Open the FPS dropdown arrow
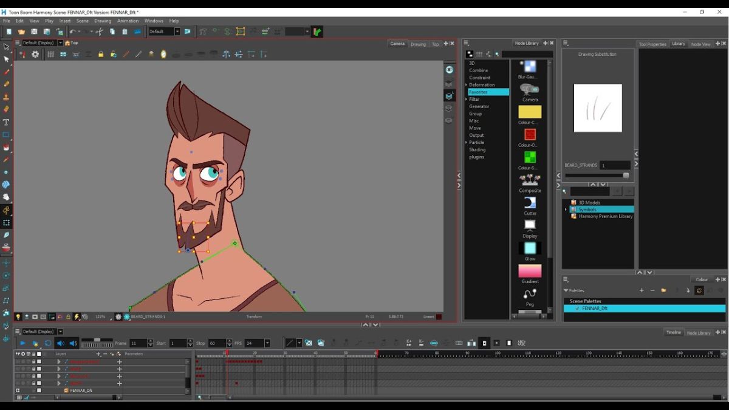The width and height of the screenshot is (729, 410). 267,343
